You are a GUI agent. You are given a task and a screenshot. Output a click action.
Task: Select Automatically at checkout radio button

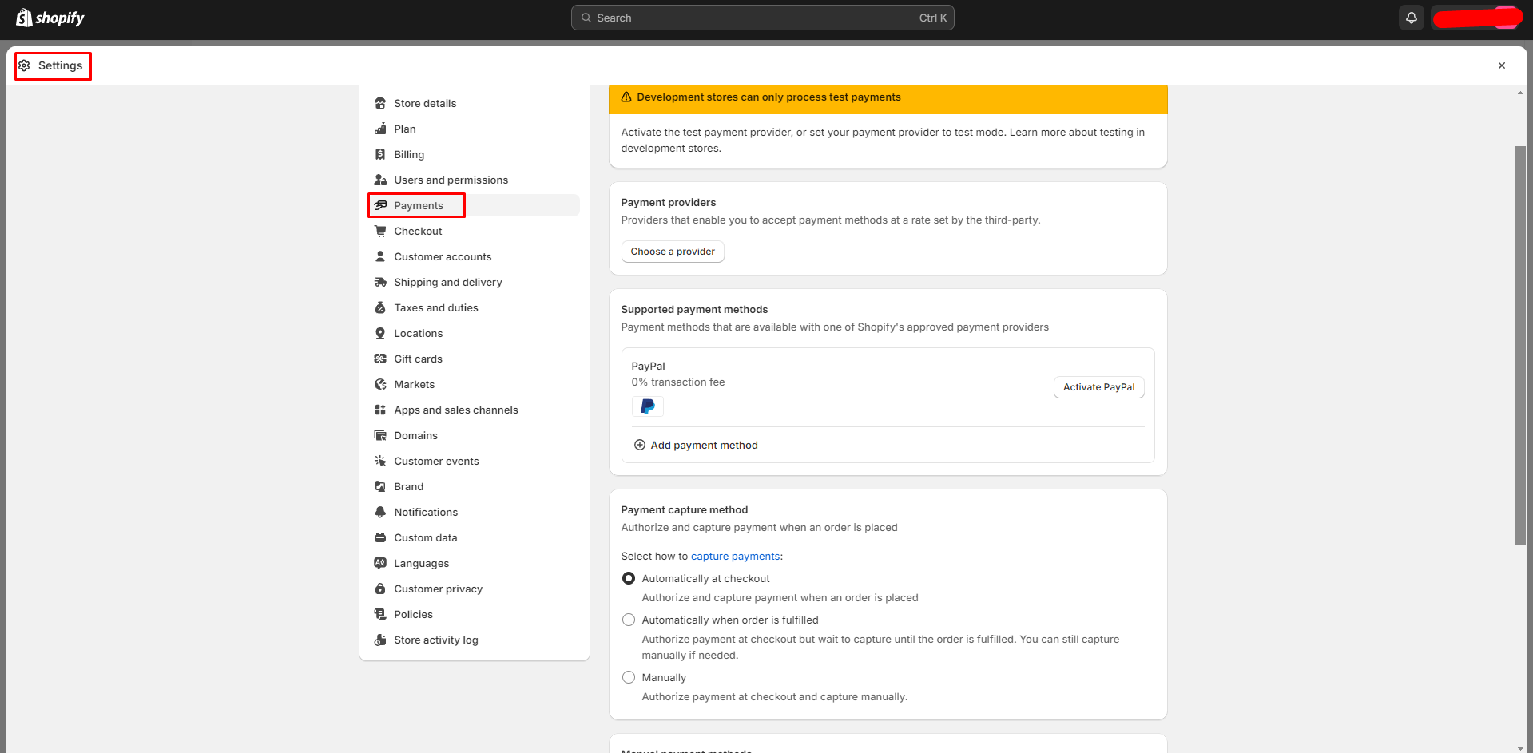(629, 578)
